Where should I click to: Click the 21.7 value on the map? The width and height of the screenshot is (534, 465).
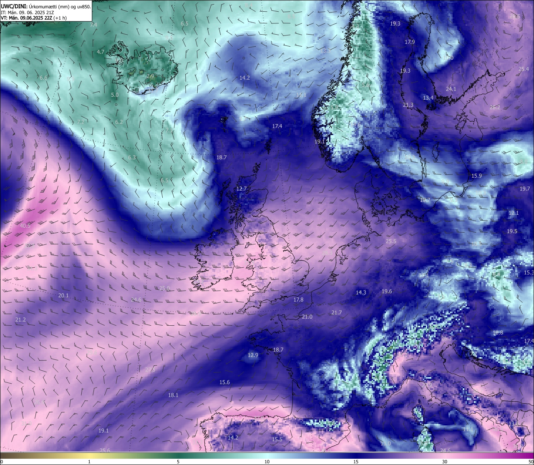(x=336, y=313)
